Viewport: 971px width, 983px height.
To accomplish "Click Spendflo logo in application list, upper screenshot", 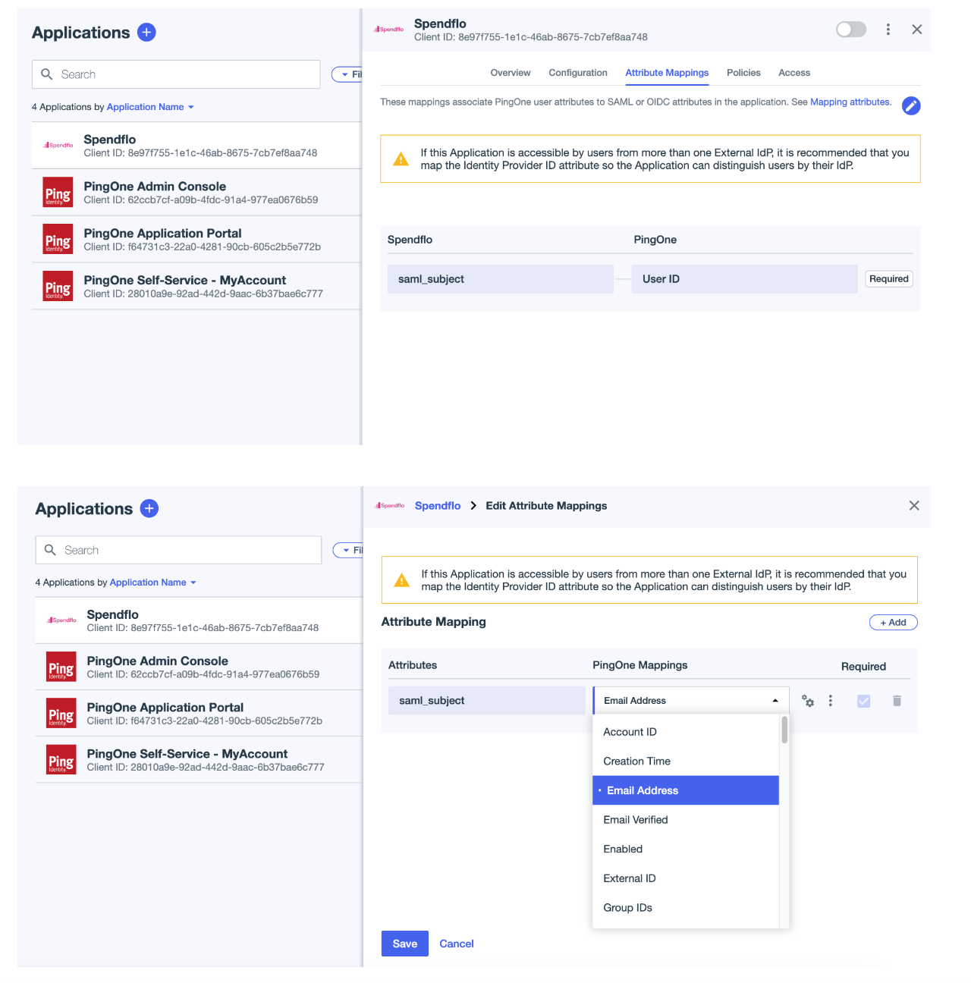I will tap(58, 145).
